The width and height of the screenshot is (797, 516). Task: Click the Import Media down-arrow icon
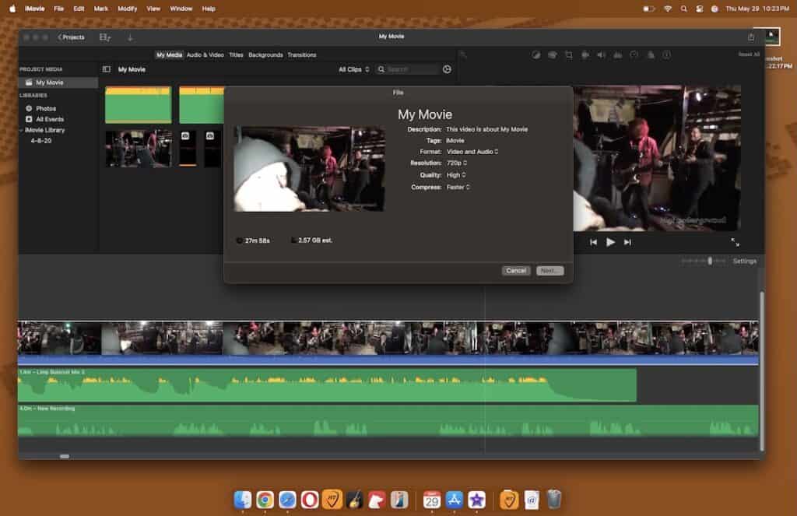click(x=130, y=37)
